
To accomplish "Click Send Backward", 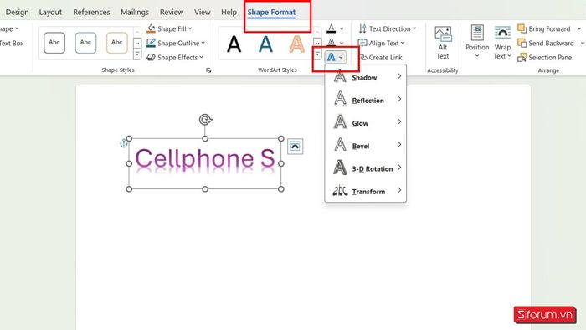I will coord(546,43).
